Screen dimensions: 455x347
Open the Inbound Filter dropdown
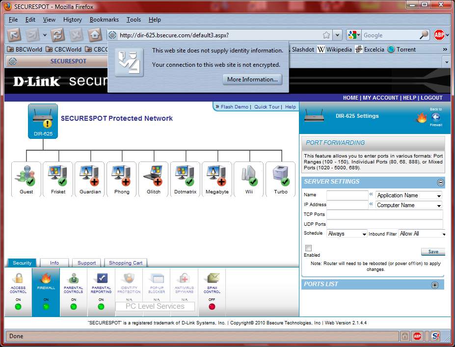point(422,234)
